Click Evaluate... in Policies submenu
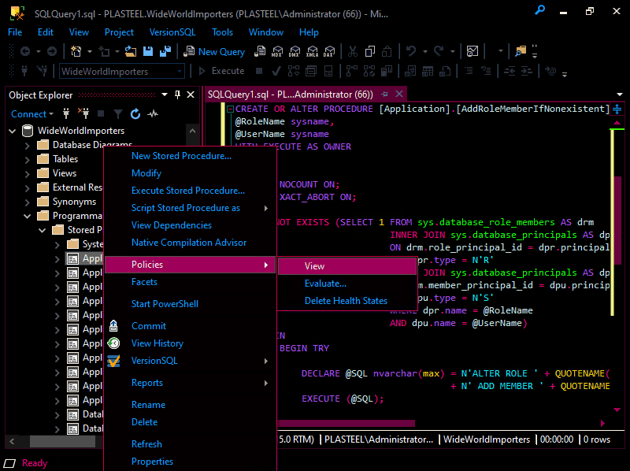 (347, 284)
